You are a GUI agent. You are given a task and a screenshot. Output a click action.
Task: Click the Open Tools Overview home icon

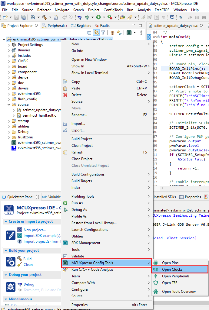[x=156, y=292]
